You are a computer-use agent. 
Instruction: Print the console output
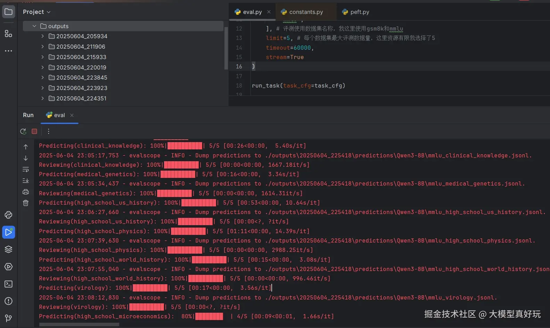(26, 192)
